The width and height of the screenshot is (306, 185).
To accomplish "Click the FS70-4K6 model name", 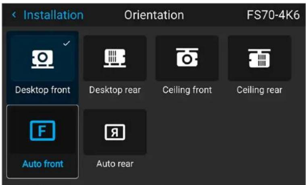I will [x=273, y=15].
